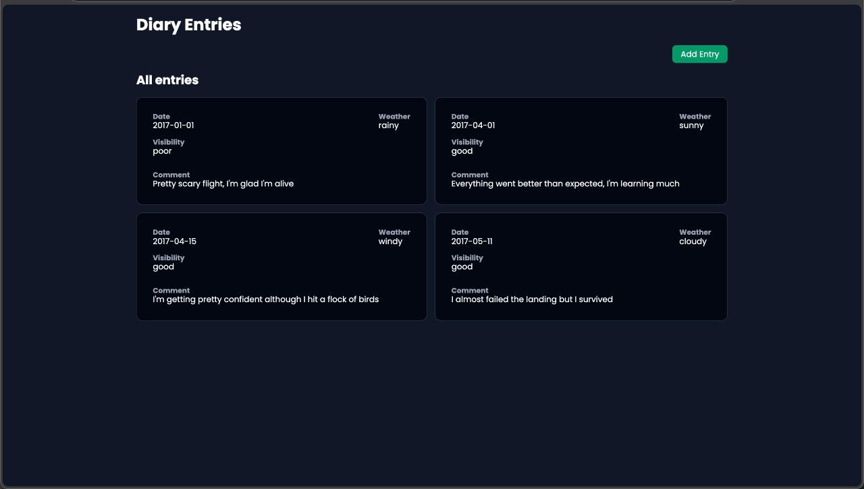
Task: Click the rainy weather value
Action: click(x=389, y=125)
